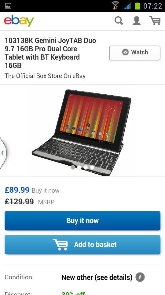Select the first image pagination dot
165x295 pixels.
pyautogui.click(x=73, y=167)
